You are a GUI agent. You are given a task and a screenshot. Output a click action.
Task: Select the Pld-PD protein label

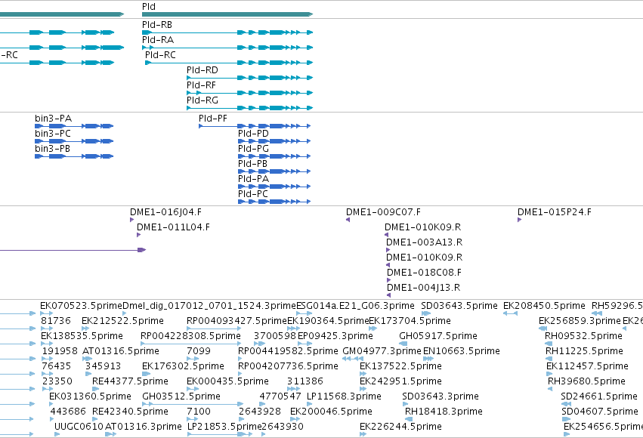tap(253, 134)
